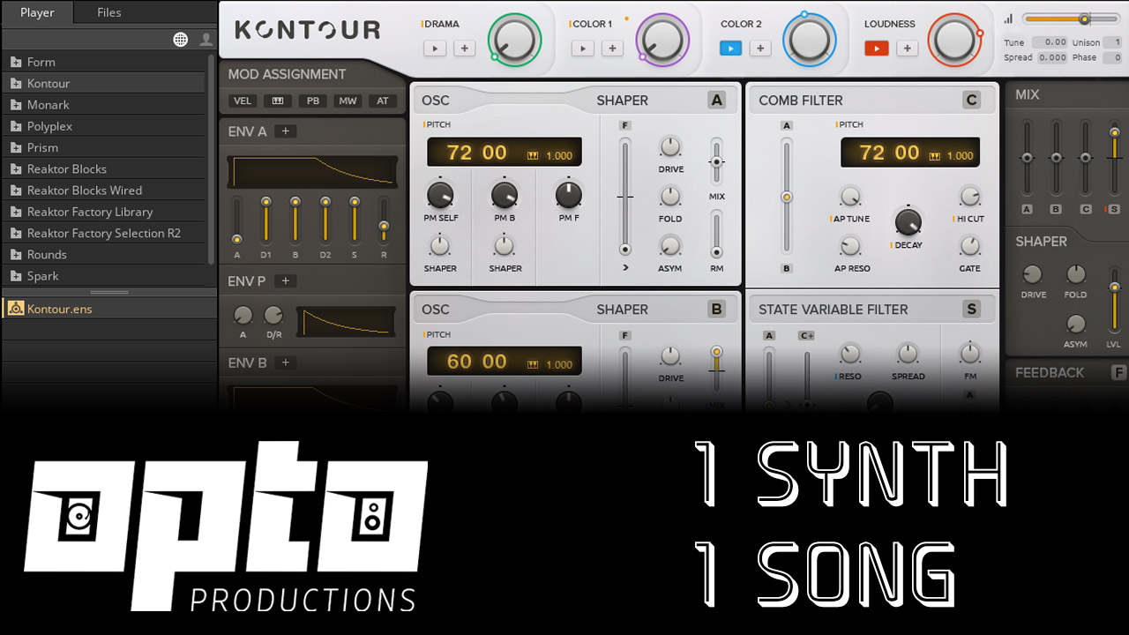The image size is (1129, 635).
Task: Click the OSC A pitch display
Action: pyautogui.click(x=505, y=152)
